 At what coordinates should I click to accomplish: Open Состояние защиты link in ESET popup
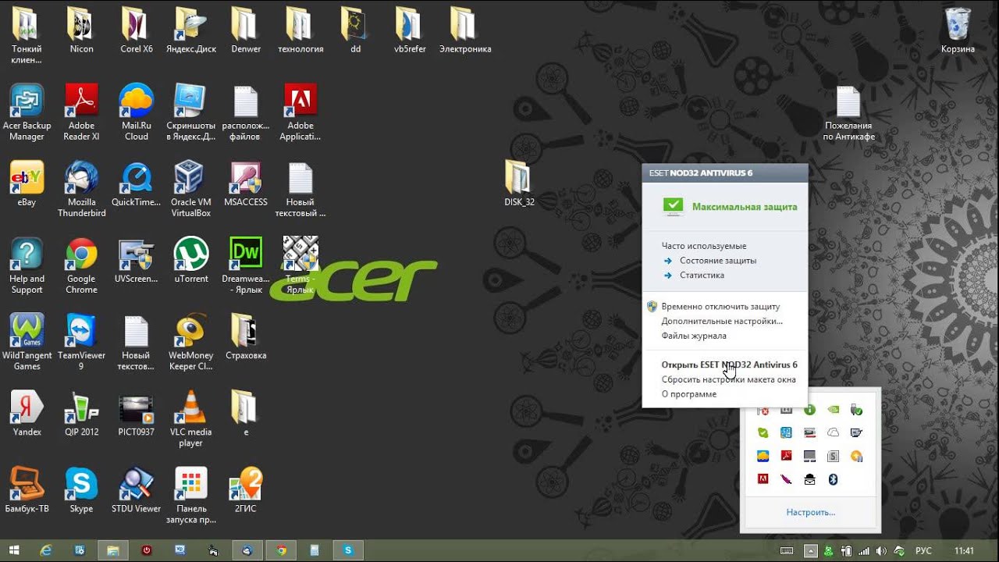click(718, 261)
